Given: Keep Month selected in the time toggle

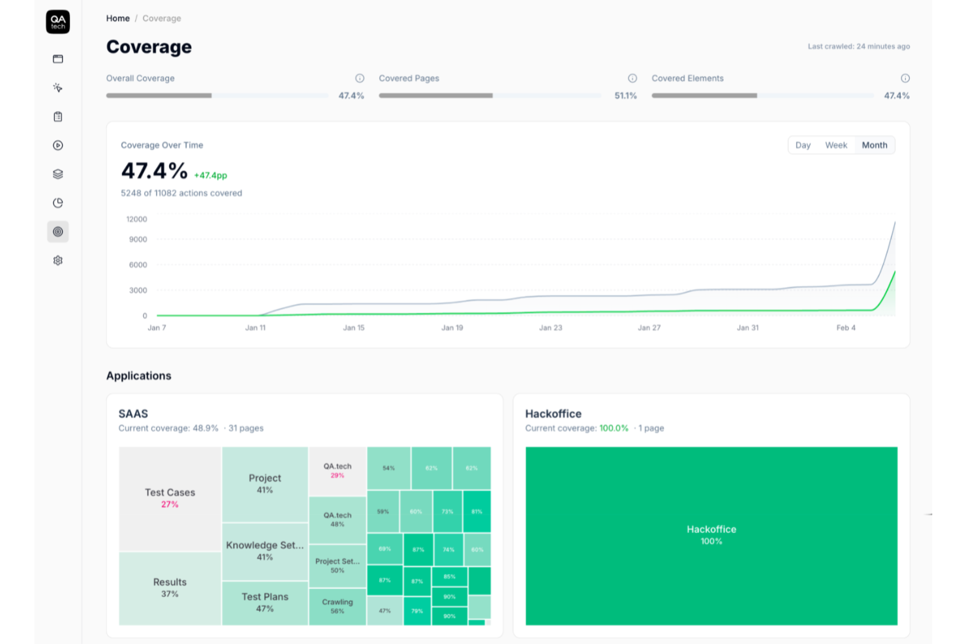Looking at the screenshot, I should [x=875, y=145].
